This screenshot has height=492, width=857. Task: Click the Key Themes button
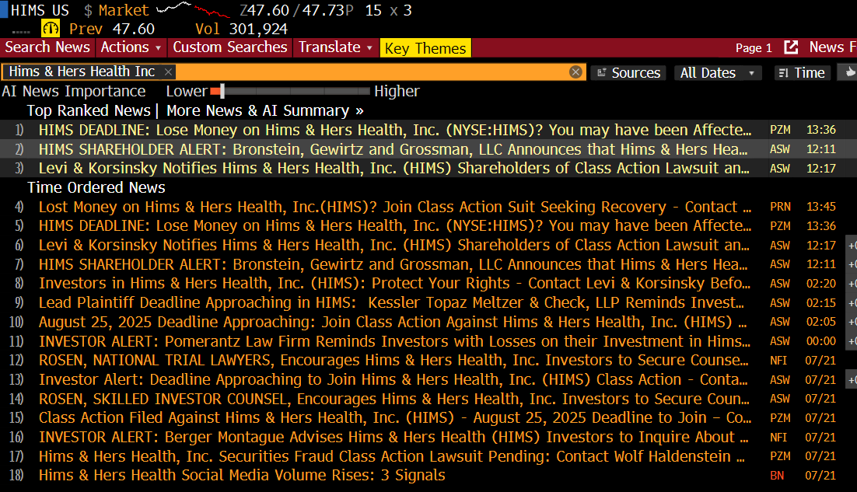click(425, 48)
